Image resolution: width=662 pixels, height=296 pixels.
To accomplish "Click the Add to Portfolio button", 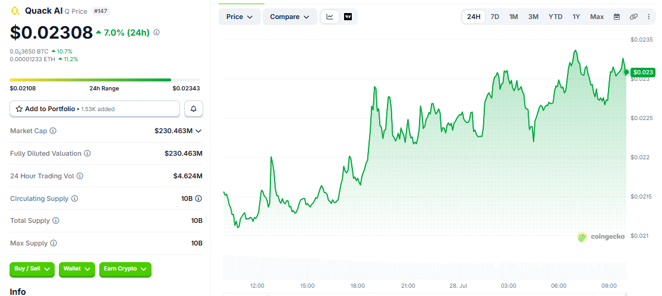I will point(95,109).
